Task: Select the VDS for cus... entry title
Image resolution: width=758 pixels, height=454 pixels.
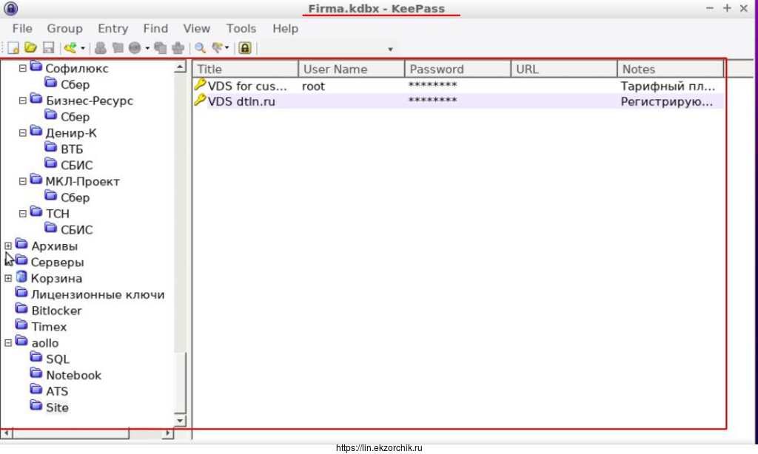Action: point(247,86)
